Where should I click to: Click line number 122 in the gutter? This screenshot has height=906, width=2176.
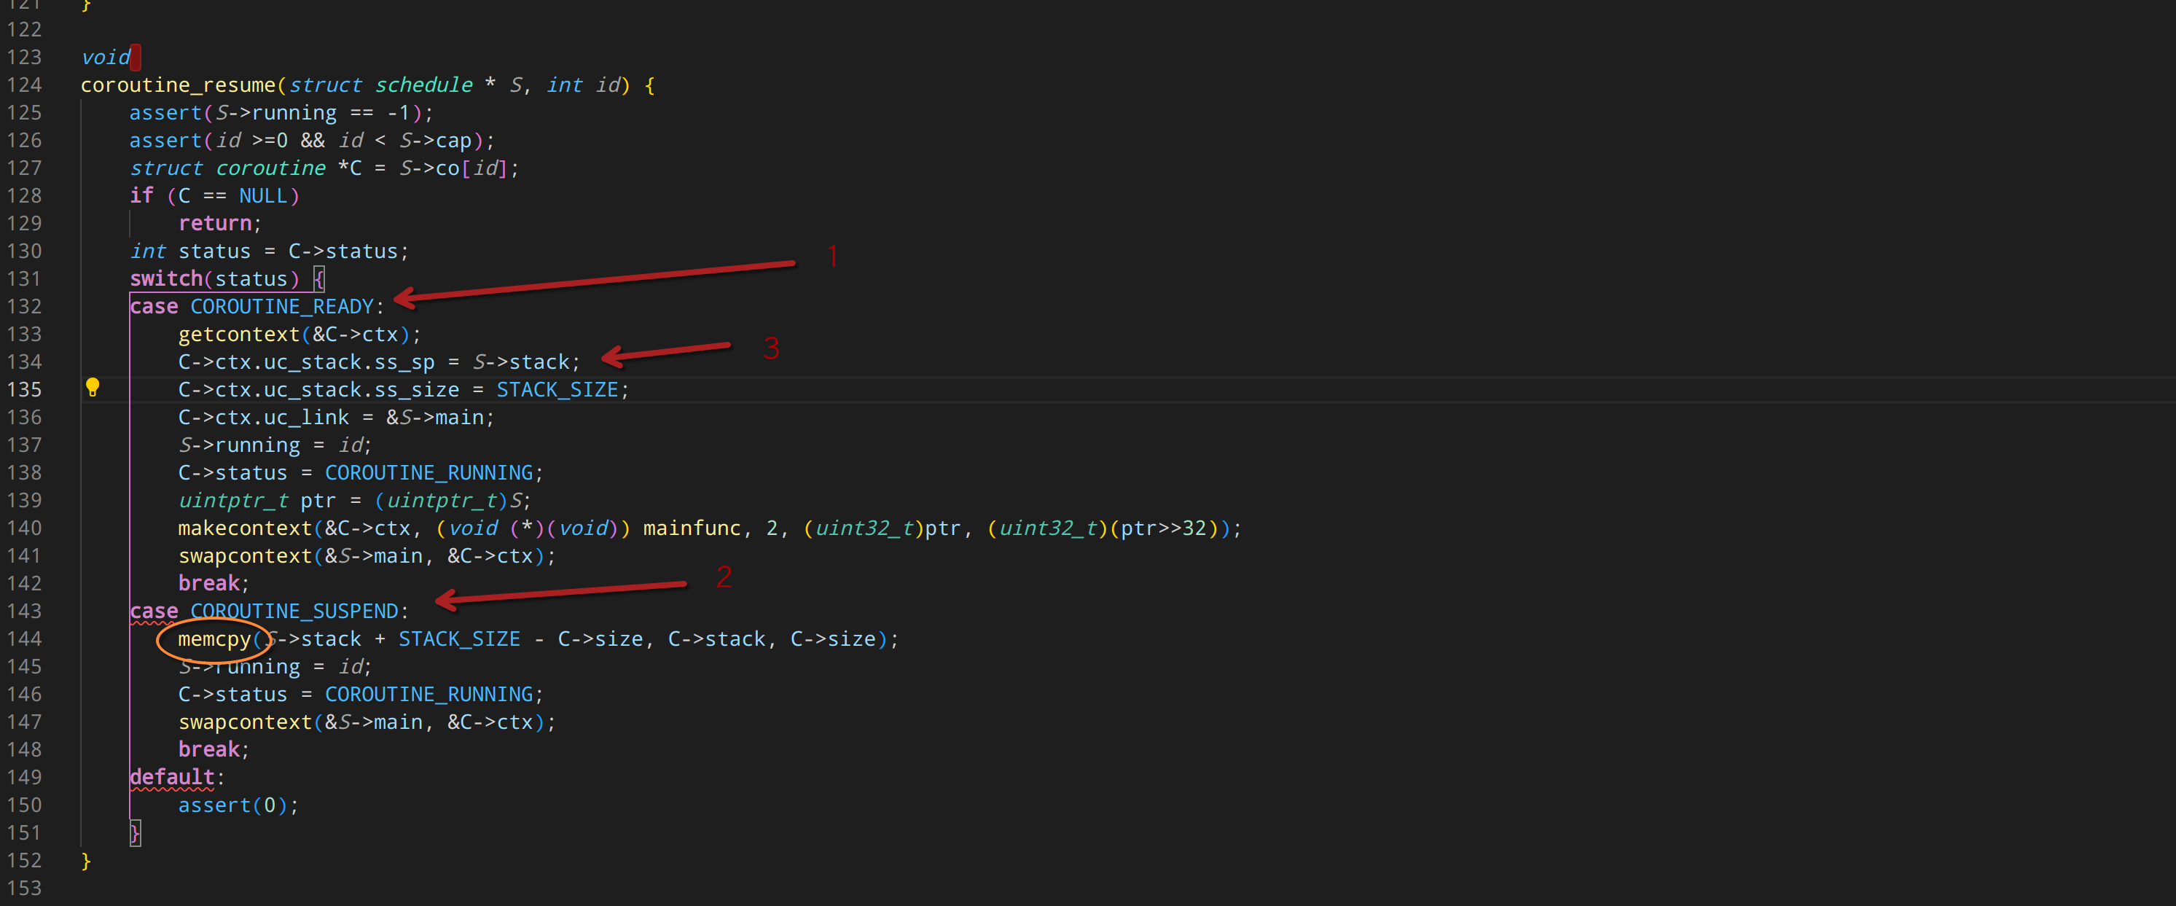25,30
